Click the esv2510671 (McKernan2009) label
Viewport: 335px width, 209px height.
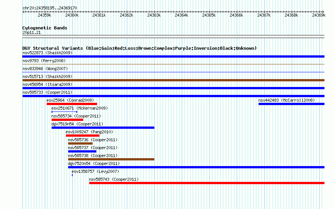tap(79, 108)
